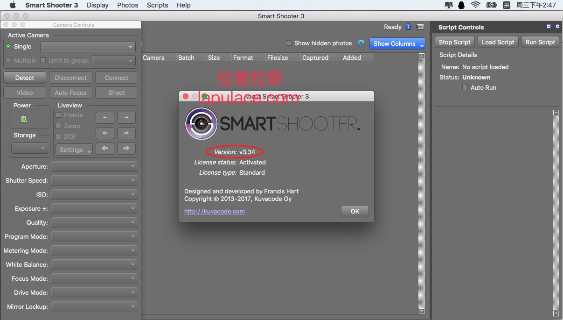The image size is (563, 320).
Task: Open the http://kuvacode.com link
Action: (x=215, y=211)
